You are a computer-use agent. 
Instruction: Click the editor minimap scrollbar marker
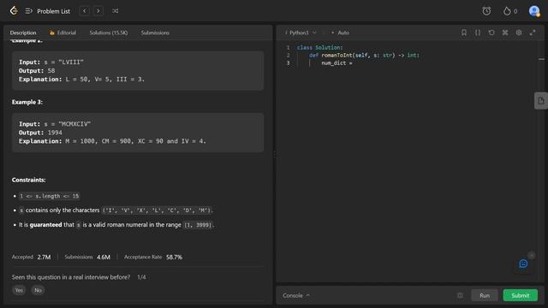click(541, 59)
